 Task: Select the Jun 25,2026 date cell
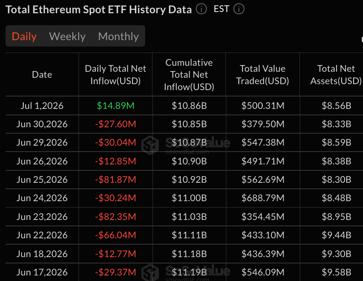[x=42, y=180]
